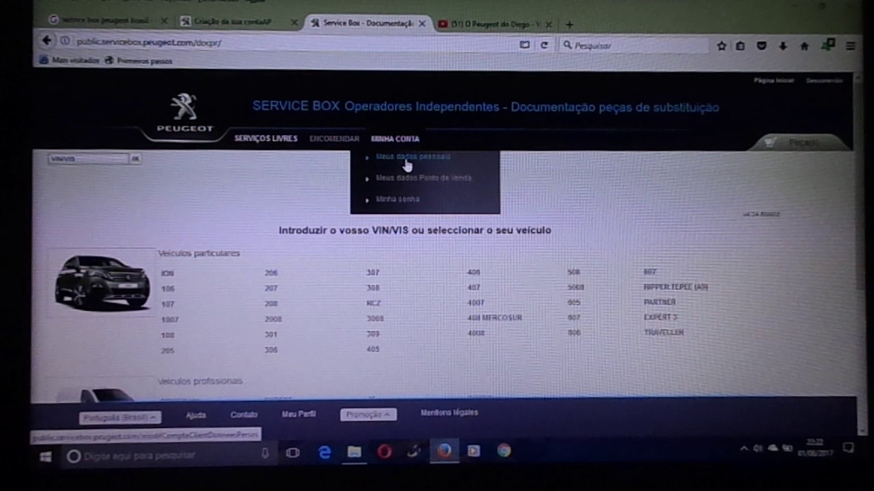Open reader view icon in address bar
The width and height of the screenshot is (874, 491).
point(524,45)
